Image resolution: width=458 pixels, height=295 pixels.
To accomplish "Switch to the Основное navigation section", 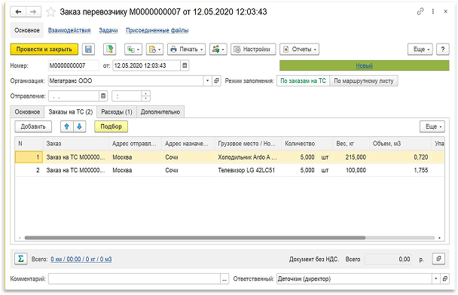I will click(27, 30).
